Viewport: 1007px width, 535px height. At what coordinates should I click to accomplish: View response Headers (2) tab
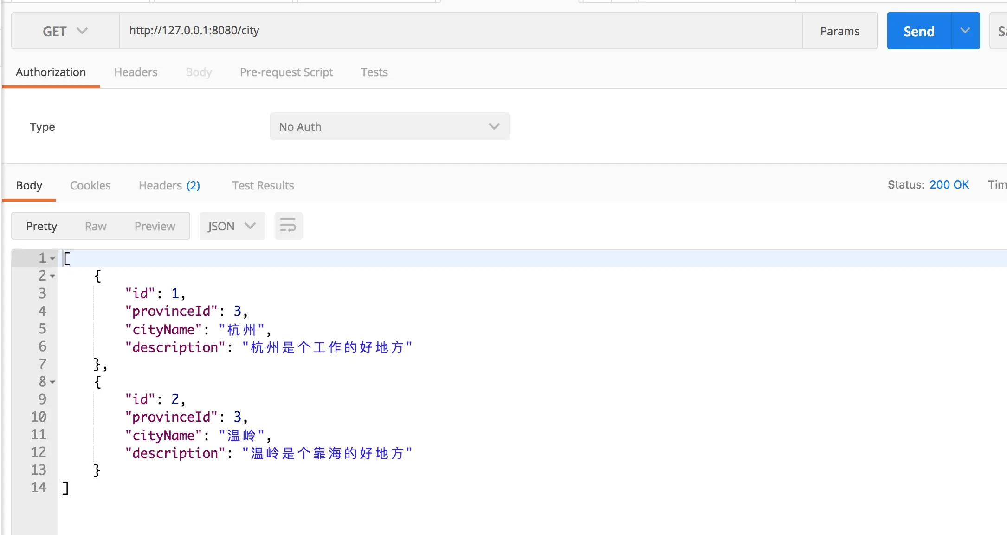pos(169,185)
